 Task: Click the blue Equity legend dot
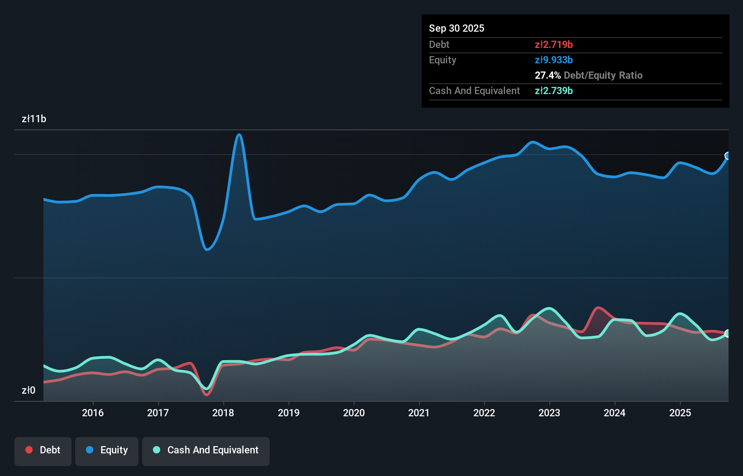(90, 450)
